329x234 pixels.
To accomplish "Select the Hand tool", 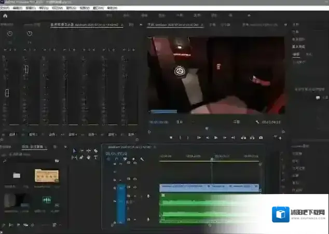I will pyautogui.click(x=89, y=157).
